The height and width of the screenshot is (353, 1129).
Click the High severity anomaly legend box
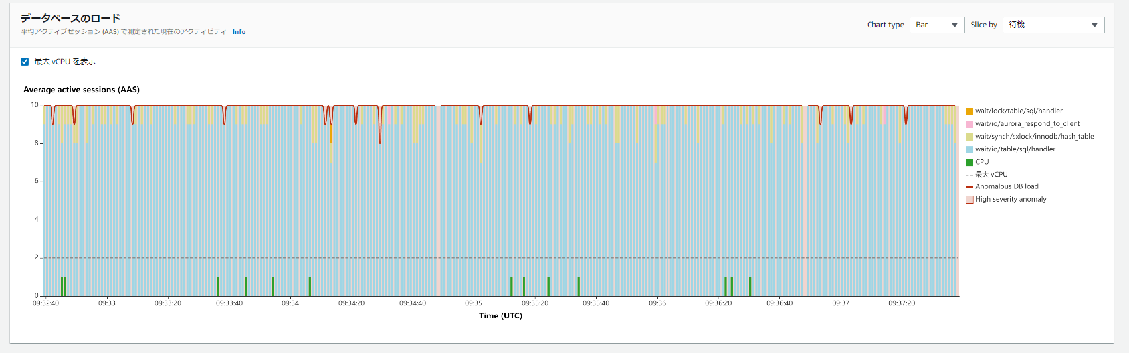(x=969, y=200)
